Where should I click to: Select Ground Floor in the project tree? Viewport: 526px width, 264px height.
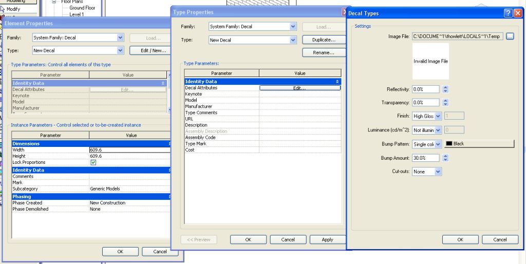tap(82, 8)
